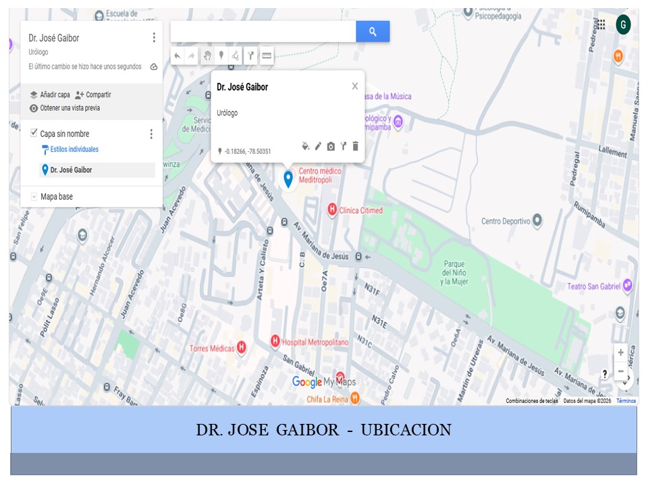Click Compartir to share the map
Image resolution: width=648 pixels, height=486 pixels.
[93, 94]
